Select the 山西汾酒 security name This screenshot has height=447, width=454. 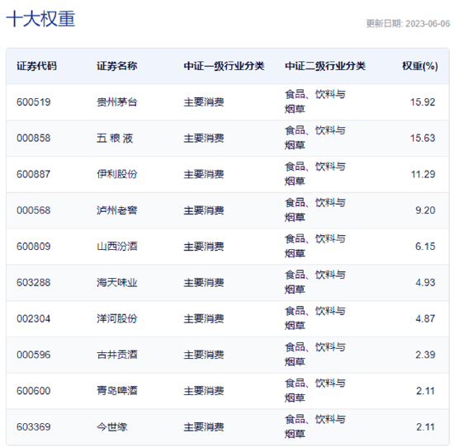tap(117, 247)
